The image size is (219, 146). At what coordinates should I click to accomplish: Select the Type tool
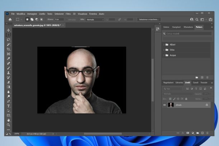click(8, 106)
